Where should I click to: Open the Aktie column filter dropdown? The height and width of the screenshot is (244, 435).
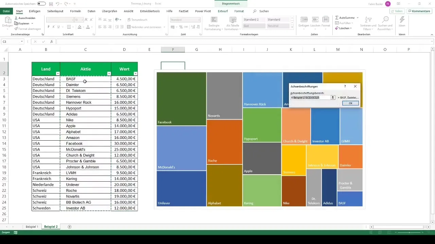[109, 74]
